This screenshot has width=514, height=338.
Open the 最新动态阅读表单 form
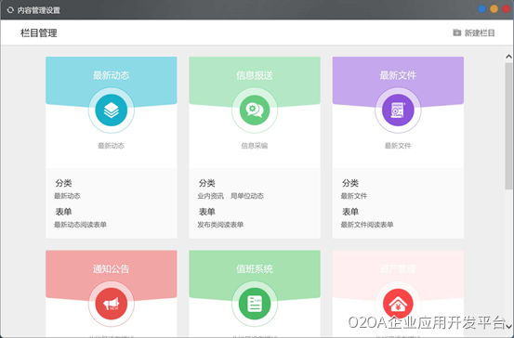80,225
